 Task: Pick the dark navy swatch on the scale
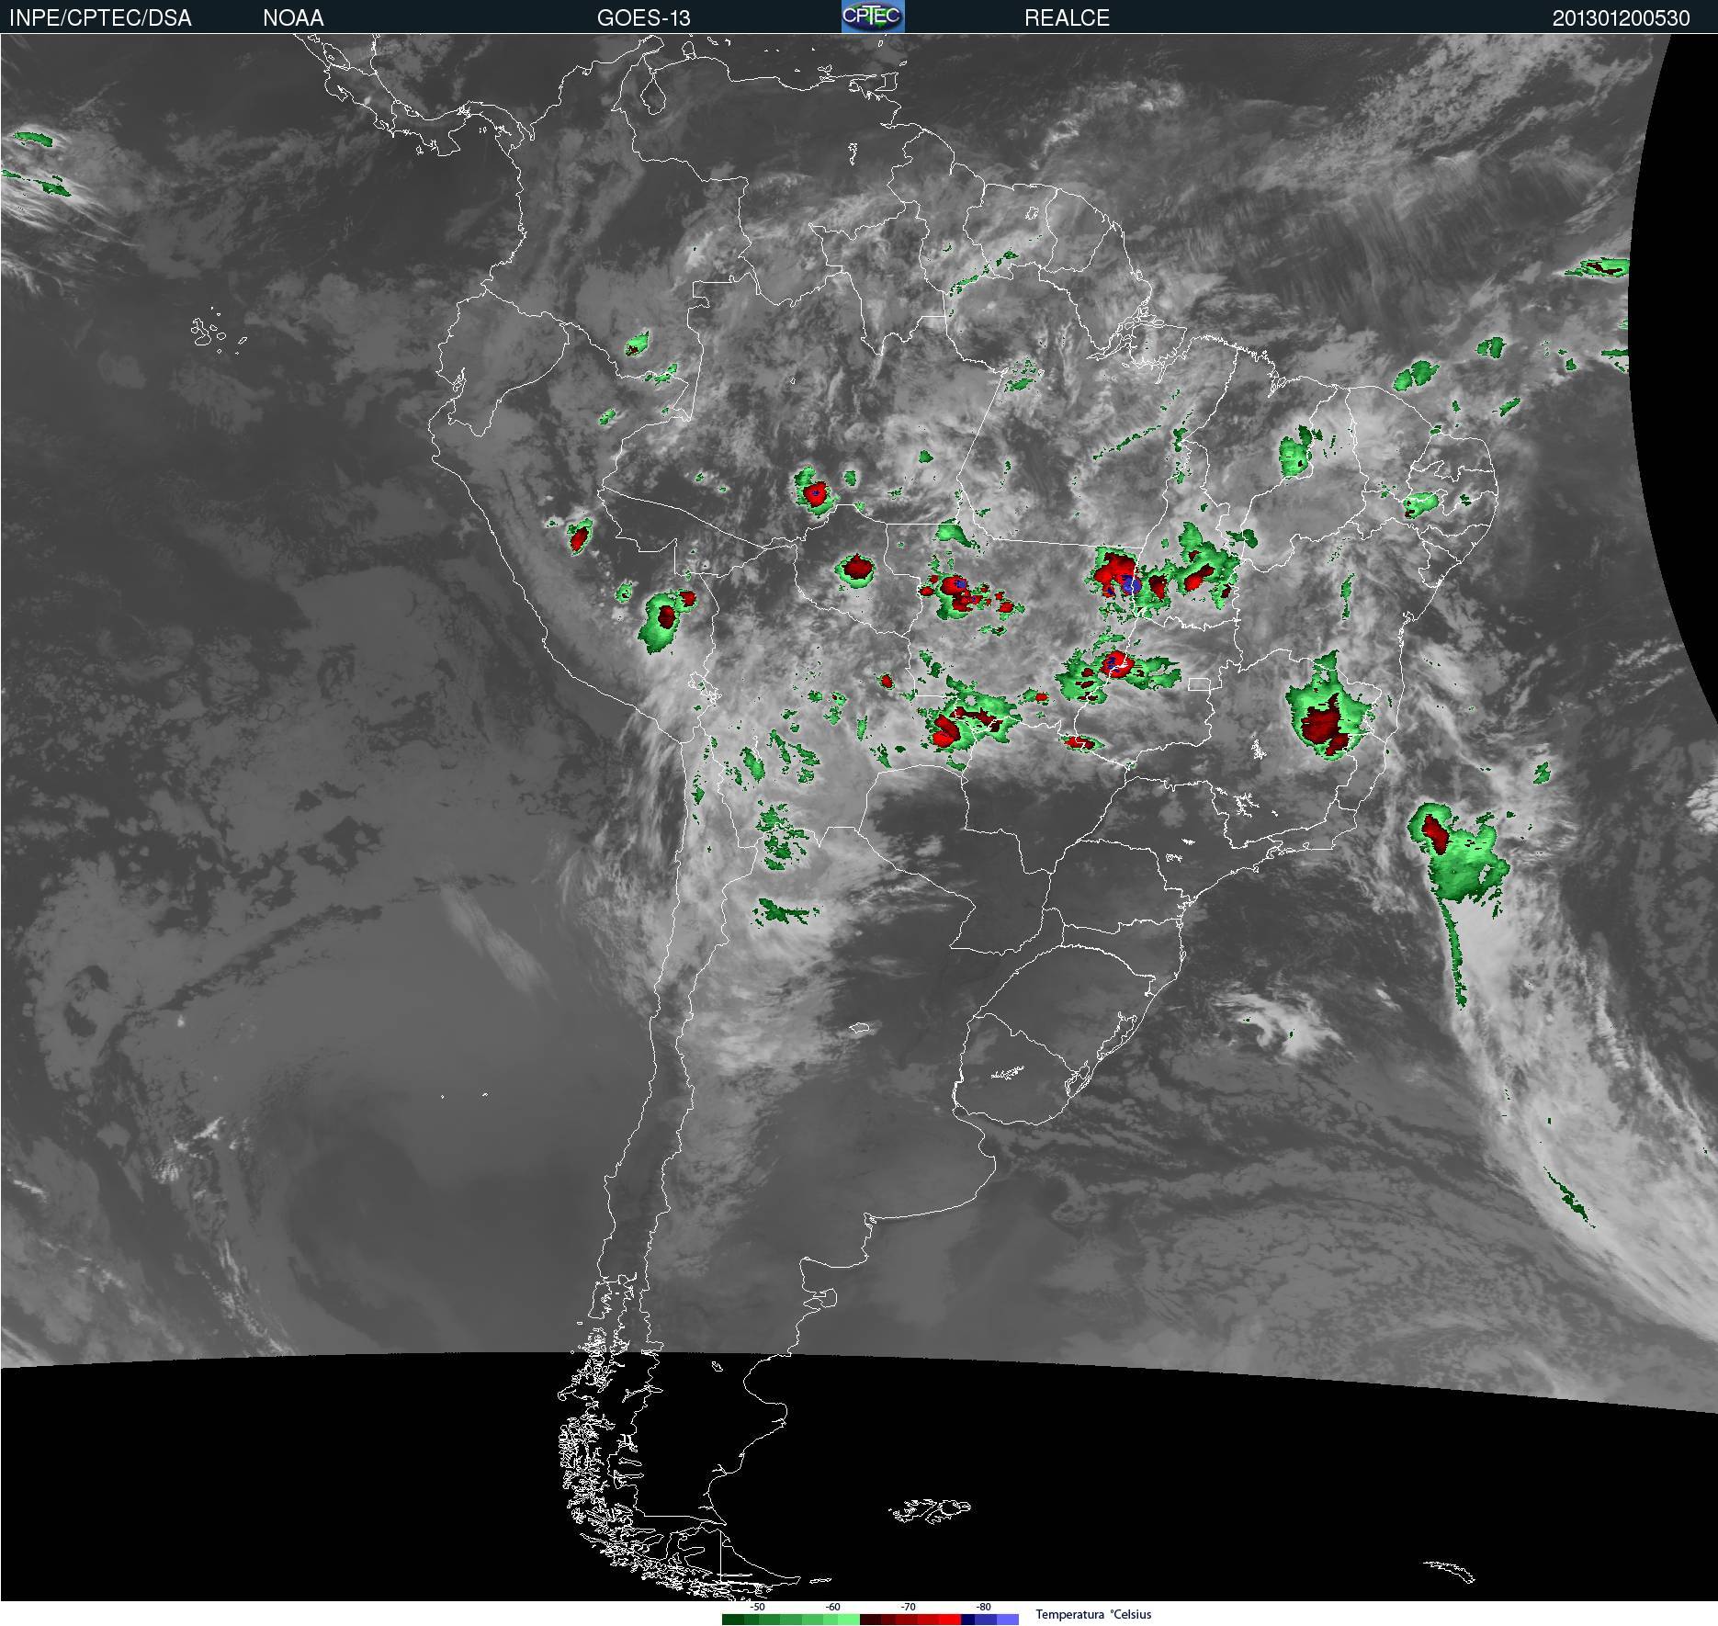(967, 1620)
